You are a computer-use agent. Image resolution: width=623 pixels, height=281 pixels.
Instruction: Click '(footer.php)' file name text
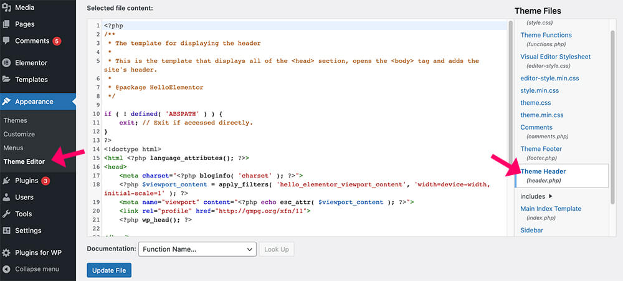pos(541,158)
